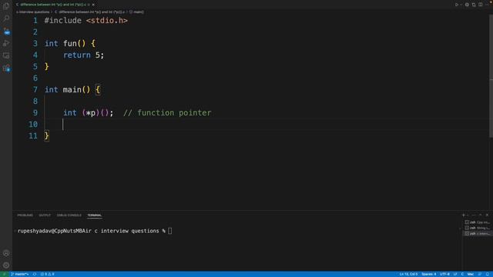The width and height of the screenshot is (493, 277).
Task: Click 'Ln 10, Col 5' cursor position
Action: pyautogui.click(x=408, y=274)
